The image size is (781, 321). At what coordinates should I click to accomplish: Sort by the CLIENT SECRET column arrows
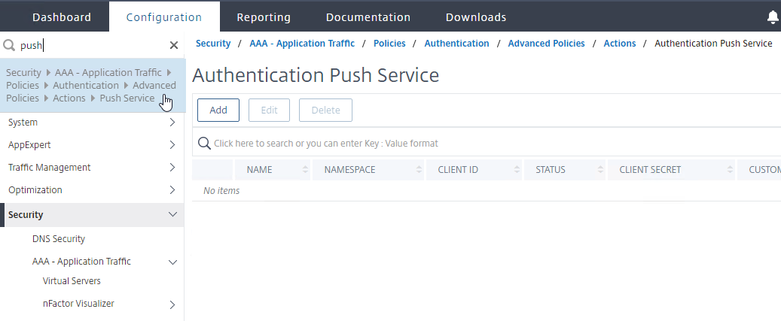tap(731, 170)
